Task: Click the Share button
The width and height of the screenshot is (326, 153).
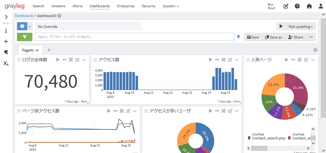Action: 295,37
